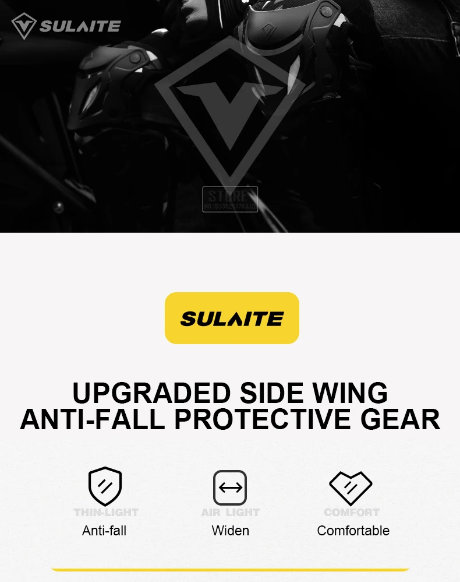Click the yellow divider line at bottom

(x=230, y=570)
